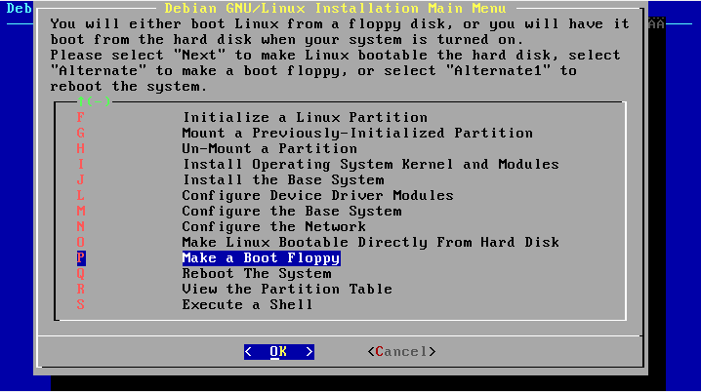Click the OK button

tap(279, 352)
